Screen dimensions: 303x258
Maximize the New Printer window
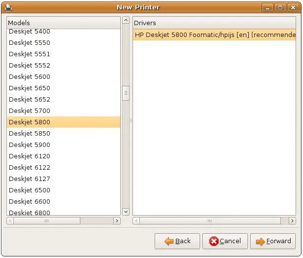click(280, 7)
